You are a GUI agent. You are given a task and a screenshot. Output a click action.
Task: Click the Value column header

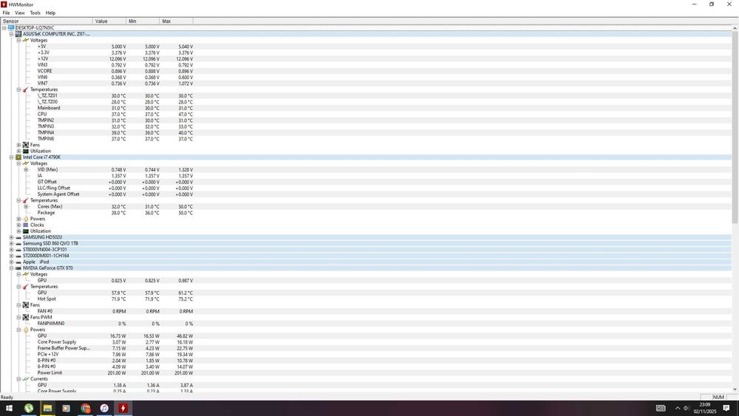click(109, 21)
